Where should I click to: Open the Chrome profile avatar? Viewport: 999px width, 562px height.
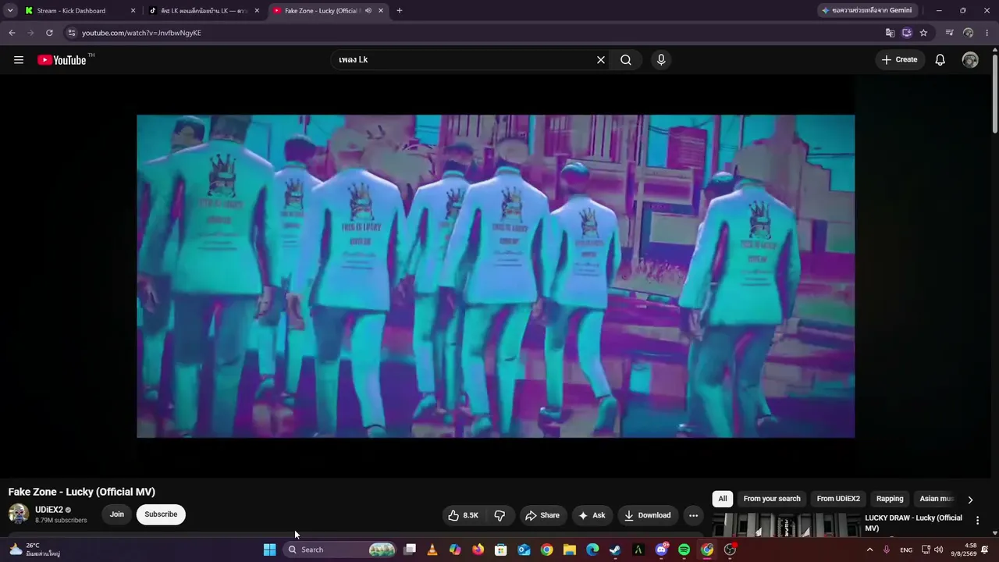coord(969,33)
